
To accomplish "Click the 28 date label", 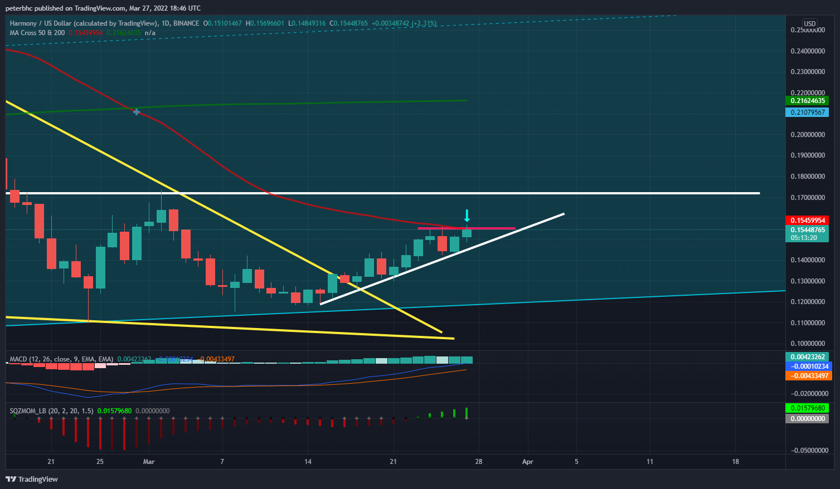I will [x=479, y=462].
